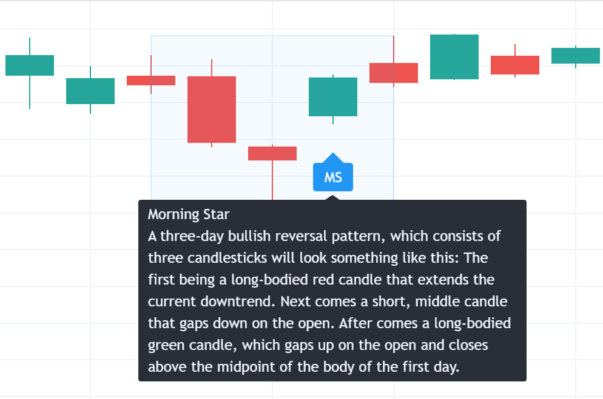Click green candle directly above MS label
This screenshot has height=399, width=603.
point(333,97)
